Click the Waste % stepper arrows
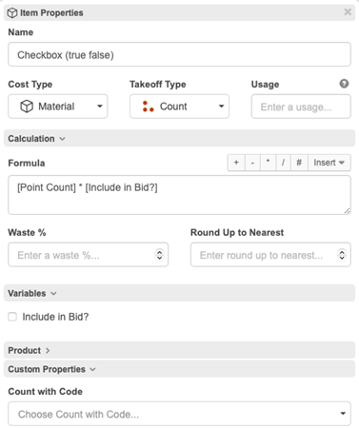359x428 pixels. (159, 255)
